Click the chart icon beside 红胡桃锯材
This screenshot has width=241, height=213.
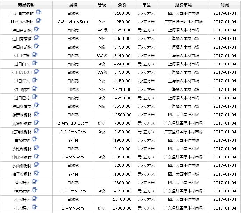point(36,131)
